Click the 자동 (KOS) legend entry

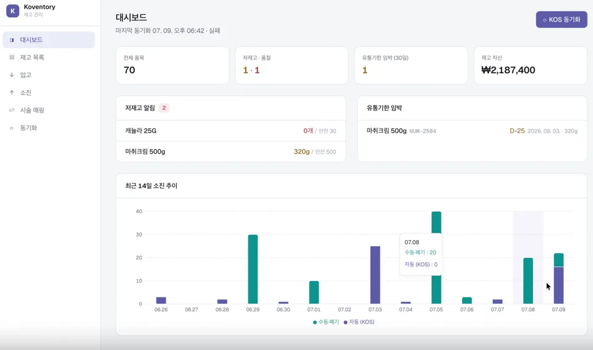click(x=359, y=322)
